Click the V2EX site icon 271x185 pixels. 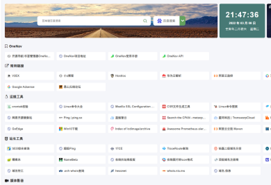pos(9,76)
